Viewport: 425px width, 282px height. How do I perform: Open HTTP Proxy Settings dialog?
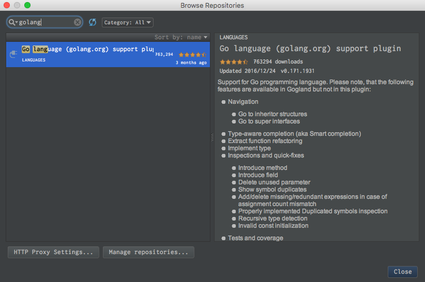coord(53,252)
